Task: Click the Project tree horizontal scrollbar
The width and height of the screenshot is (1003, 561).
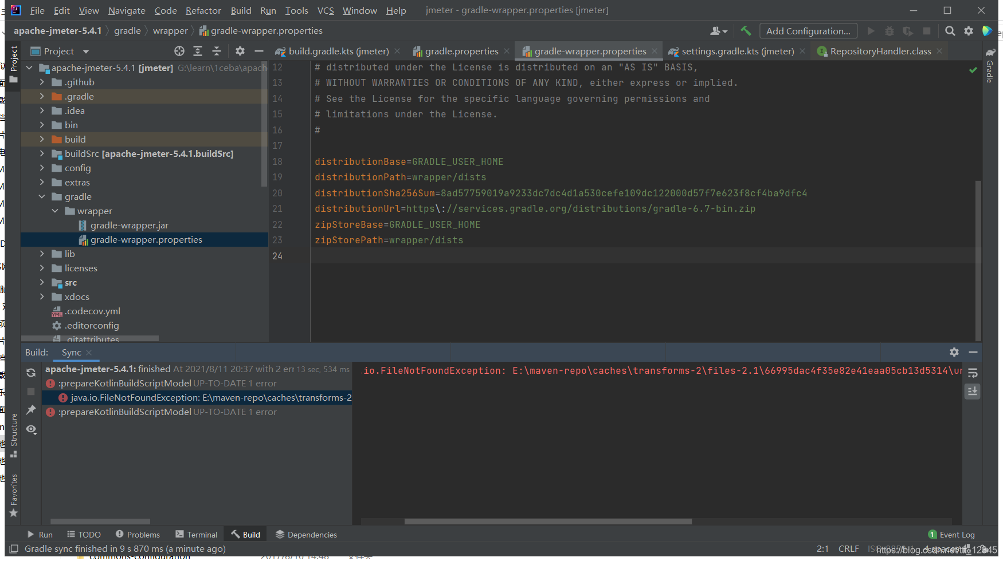Action: click(90, 338)
